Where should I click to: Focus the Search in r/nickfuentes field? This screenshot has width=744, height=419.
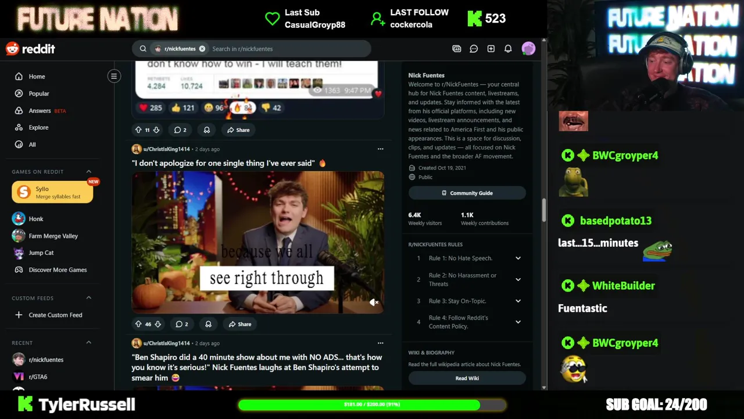pos(288,49)
